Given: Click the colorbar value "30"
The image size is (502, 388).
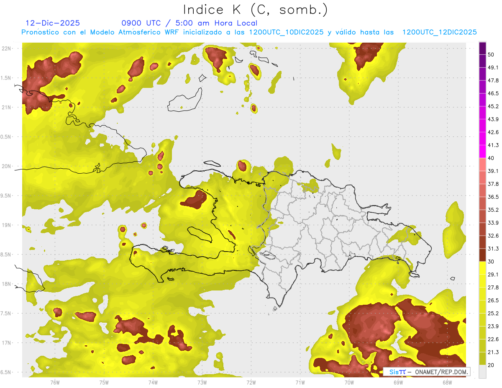Looking at the screenshot, I should [492, 262].
